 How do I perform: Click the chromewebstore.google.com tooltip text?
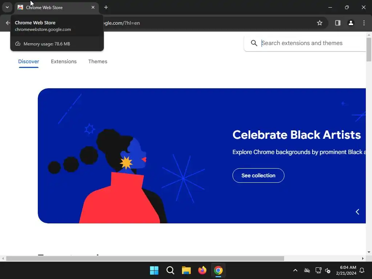click(43, 29)
